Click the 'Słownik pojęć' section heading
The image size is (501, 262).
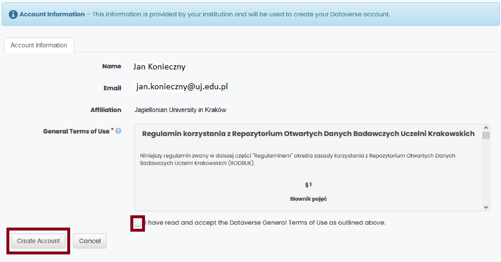(308, 199)
